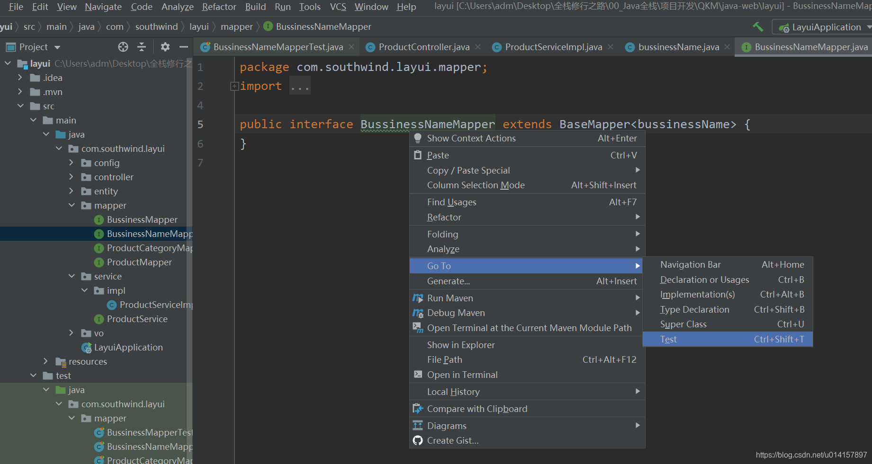This screenshot has height=464, width=872.
Task: Switch to the bussinessName.java tab
Action: pyautogui.click(x=678, y=47)
